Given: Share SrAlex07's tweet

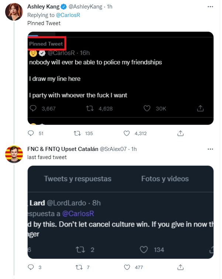Looking at the screenshot, I should [x=181, y=267].
